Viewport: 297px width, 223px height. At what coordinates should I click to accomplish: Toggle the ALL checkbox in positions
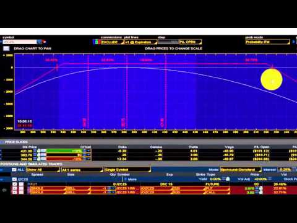click(x=14, y=170)
